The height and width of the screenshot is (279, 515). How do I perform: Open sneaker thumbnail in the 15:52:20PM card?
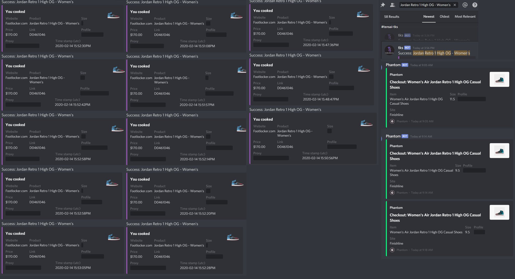point(237,183)
